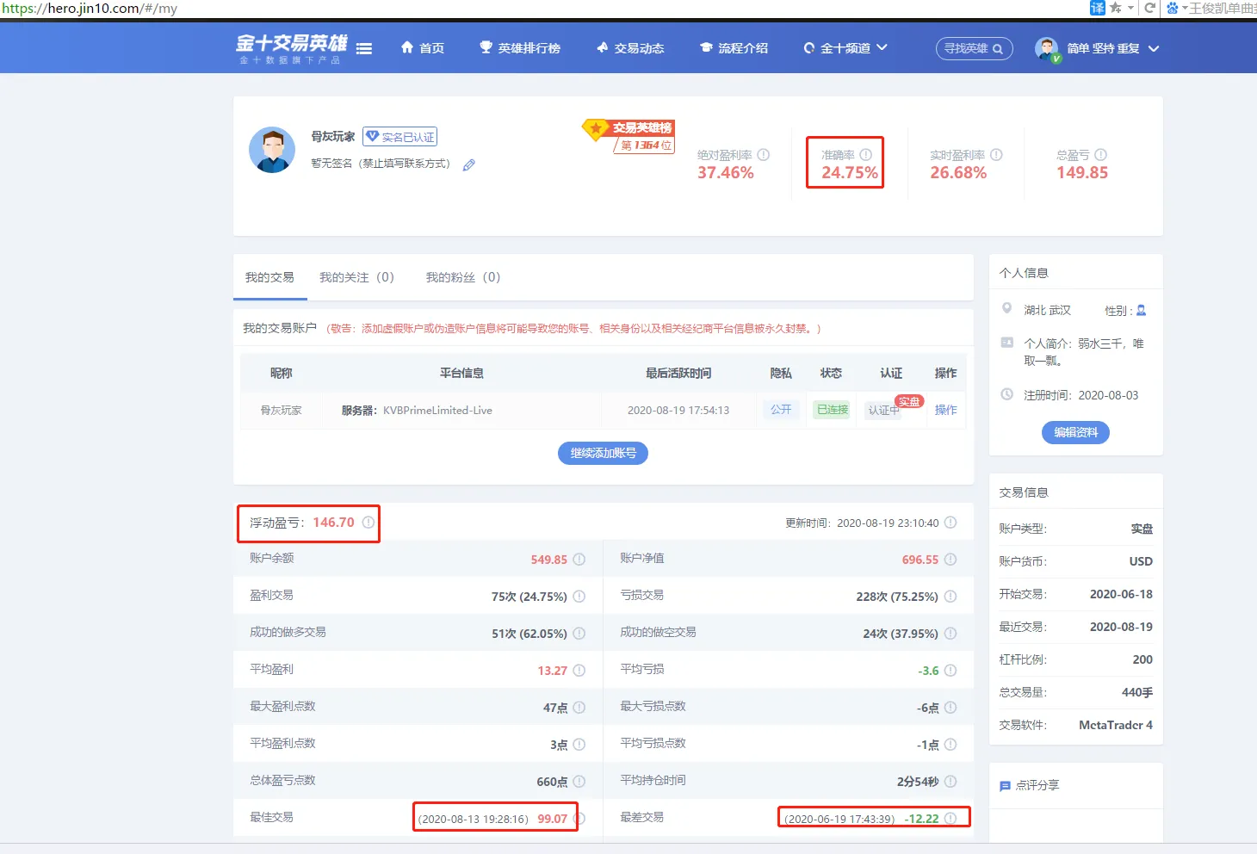Click the gender icon beside 性别
The width and height of the screenshot is (1257, 854).
pyautogui.click(x=1142, y=310)
